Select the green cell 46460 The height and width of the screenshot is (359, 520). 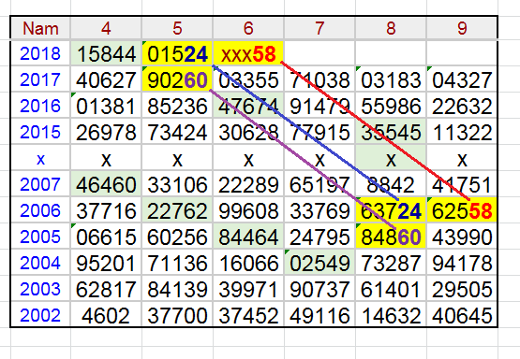[106, 184]
